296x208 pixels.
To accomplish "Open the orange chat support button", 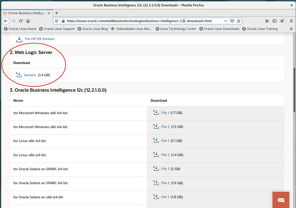I will (281, 200).
